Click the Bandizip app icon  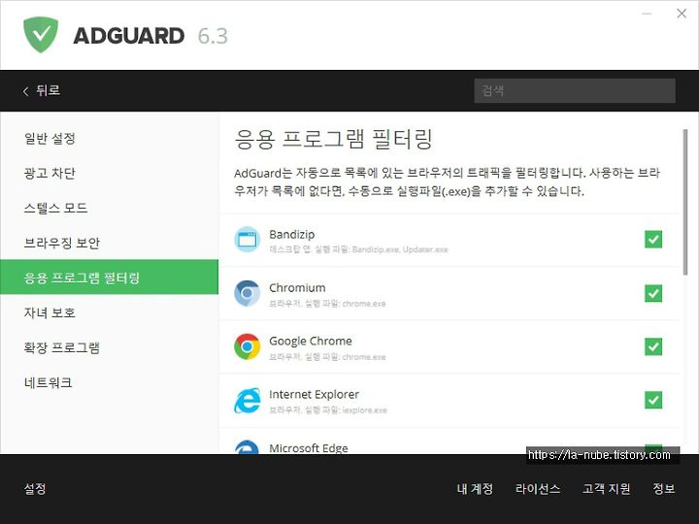click(x=247, y=240)
